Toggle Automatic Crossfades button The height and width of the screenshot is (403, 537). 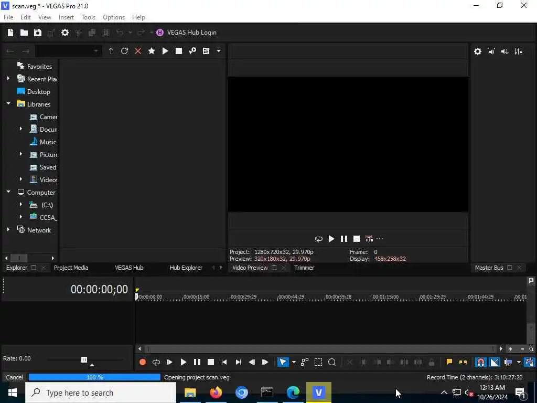[x=495, y=362]
